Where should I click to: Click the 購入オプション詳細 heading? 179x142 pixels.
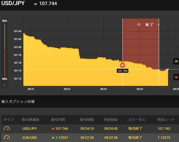pyautogui.click(x=18, y=101)
